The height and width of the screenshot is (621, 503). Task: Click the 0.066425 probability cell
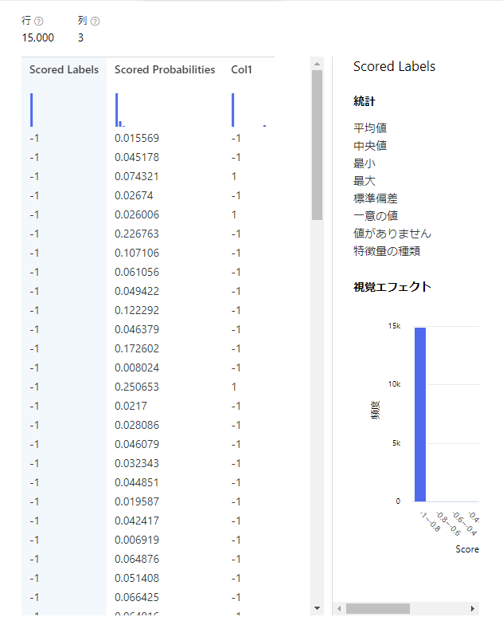[137, 597]
